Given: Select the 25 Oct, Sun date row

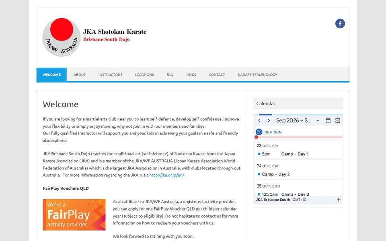Looking at the screenshot, I should click(268, 186).
